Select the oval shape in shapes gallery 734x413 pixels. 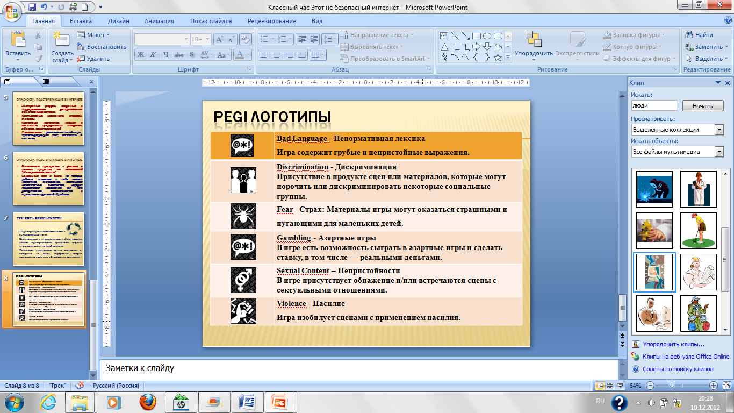tap(487, 36)
